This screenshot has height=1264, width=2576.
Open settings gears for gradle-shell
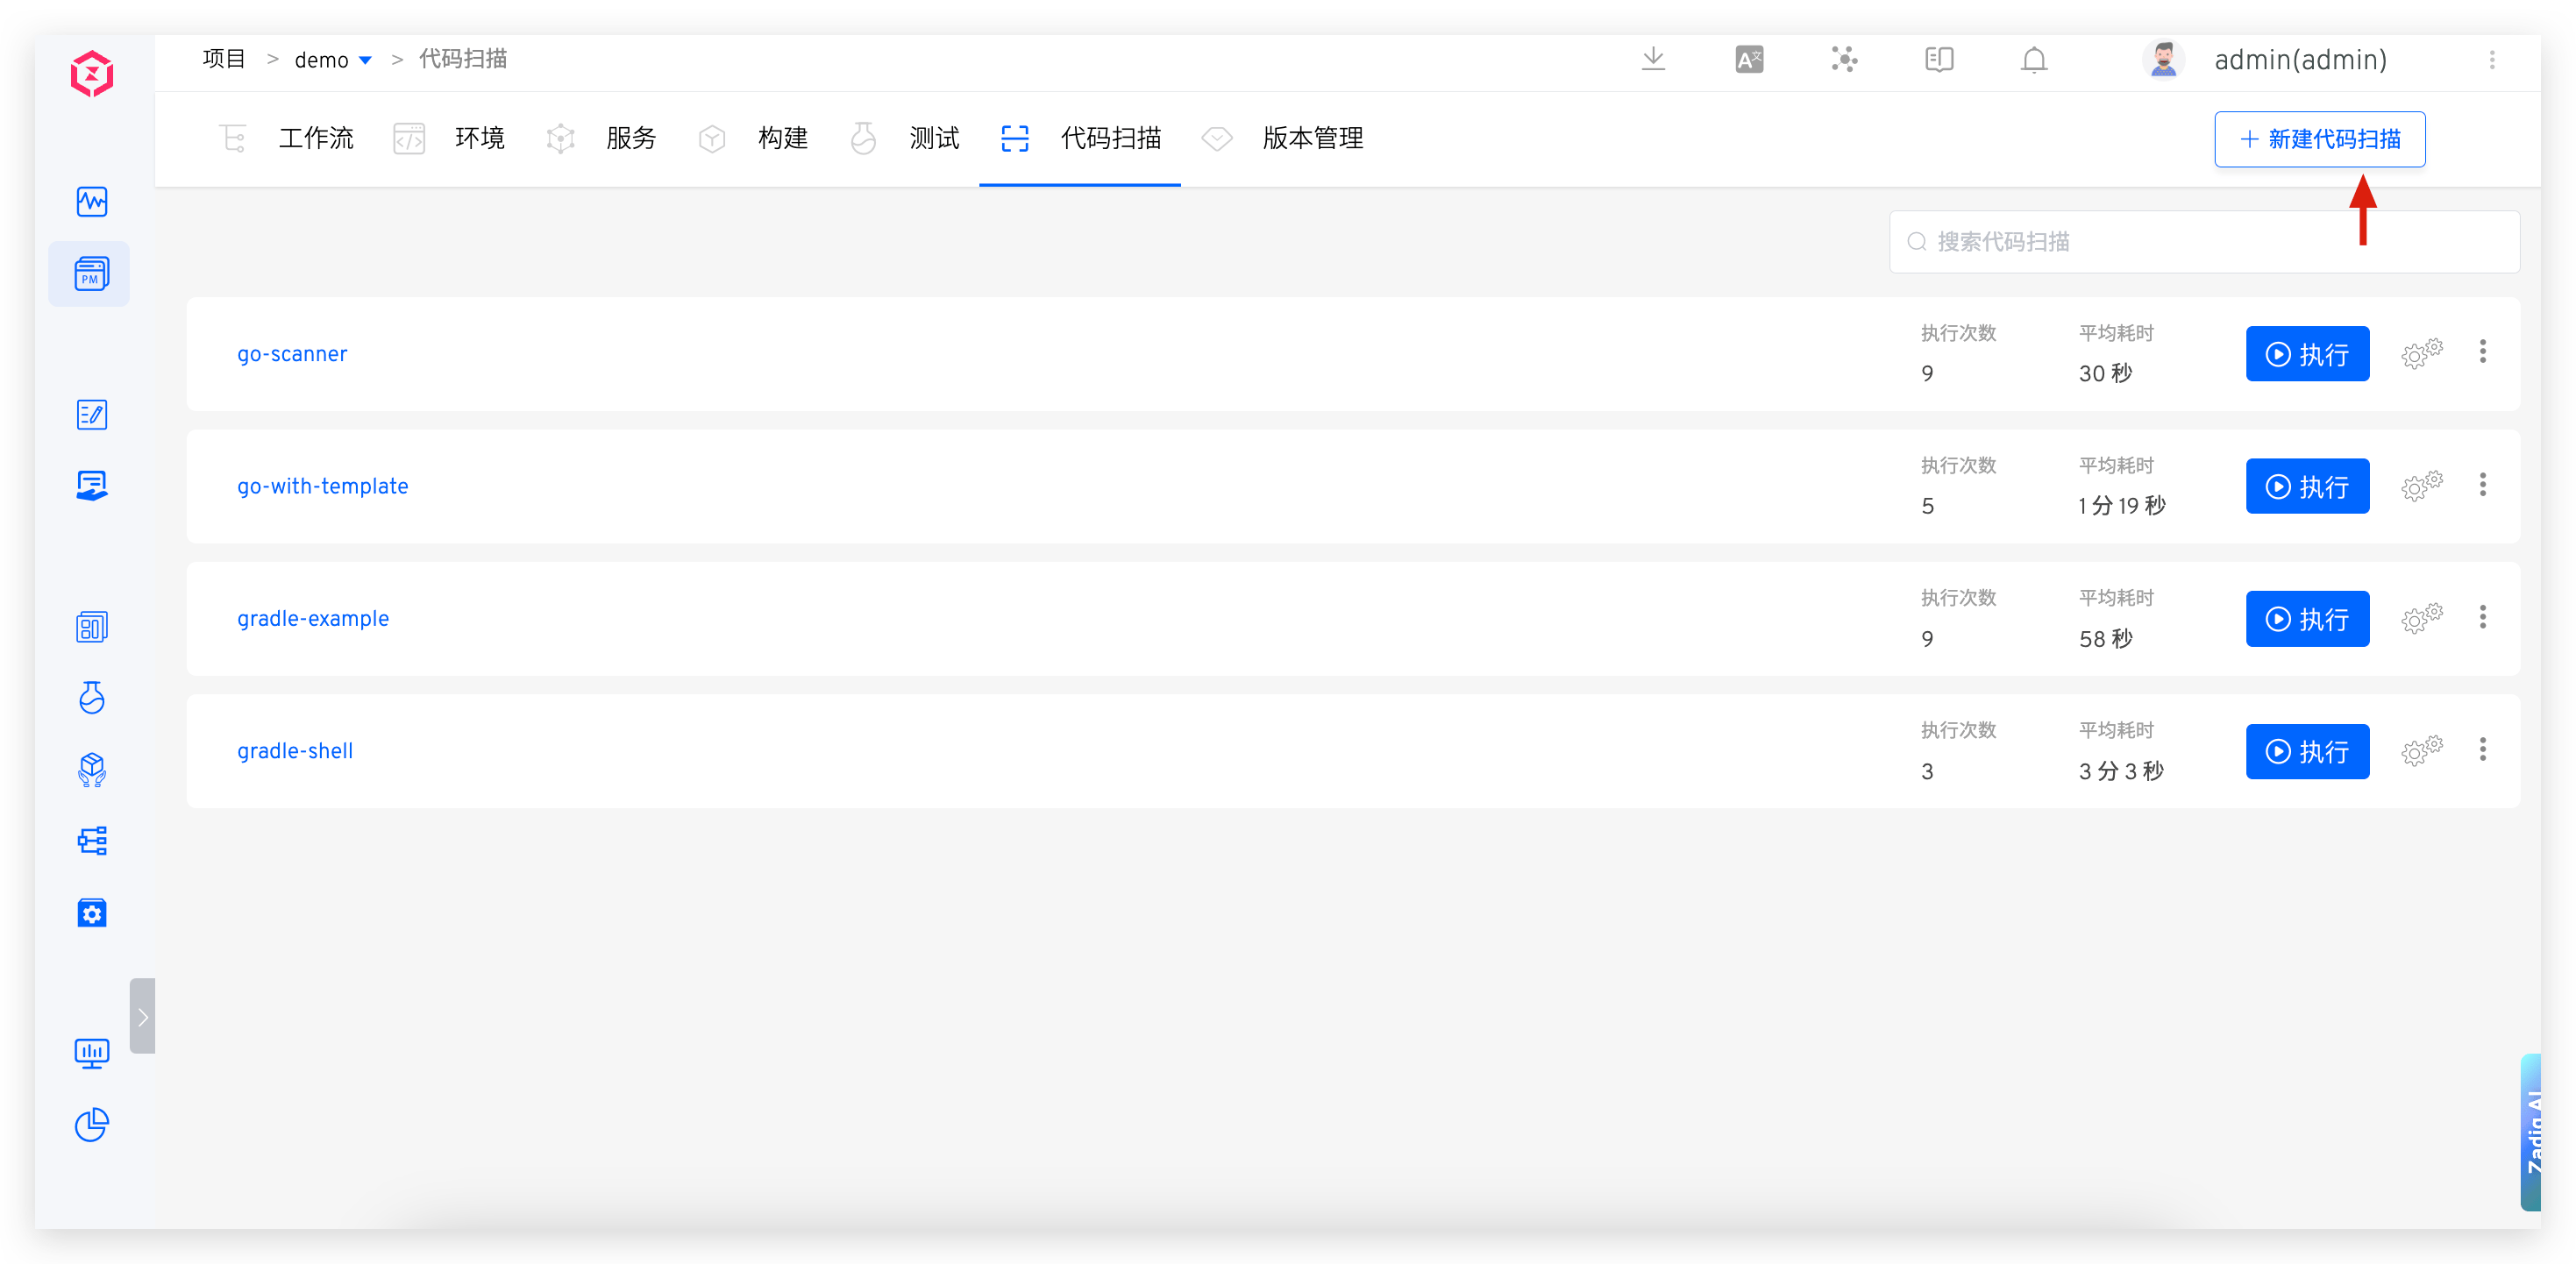coord(2421,751)
